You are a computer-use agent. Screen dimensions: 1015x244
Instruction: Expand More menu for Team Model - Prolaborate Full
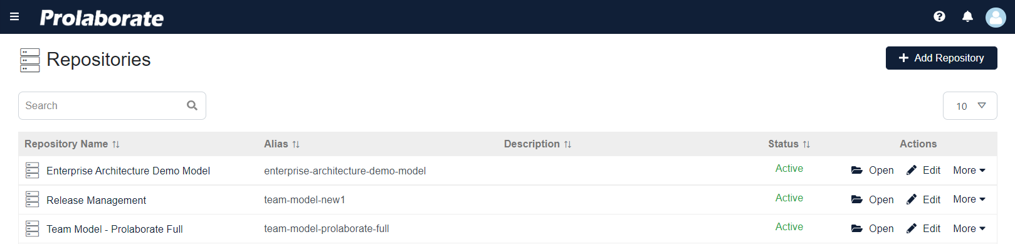(x=969, y=228)
